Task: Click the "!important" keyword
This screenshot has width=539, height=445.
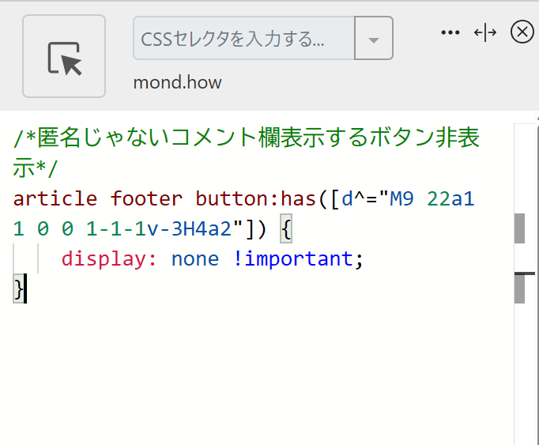Action: coord(293,259)
